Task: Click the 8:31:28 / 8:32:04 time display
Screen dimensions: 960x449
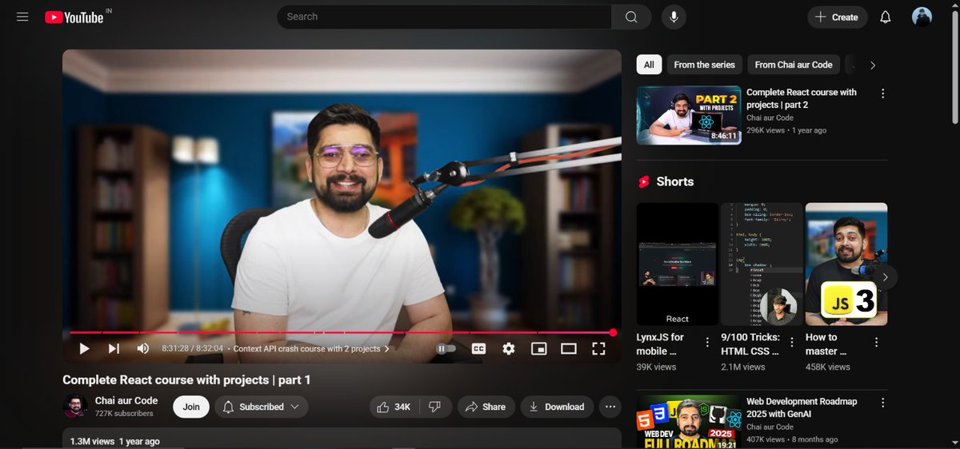Action: [x=192, y=349]
